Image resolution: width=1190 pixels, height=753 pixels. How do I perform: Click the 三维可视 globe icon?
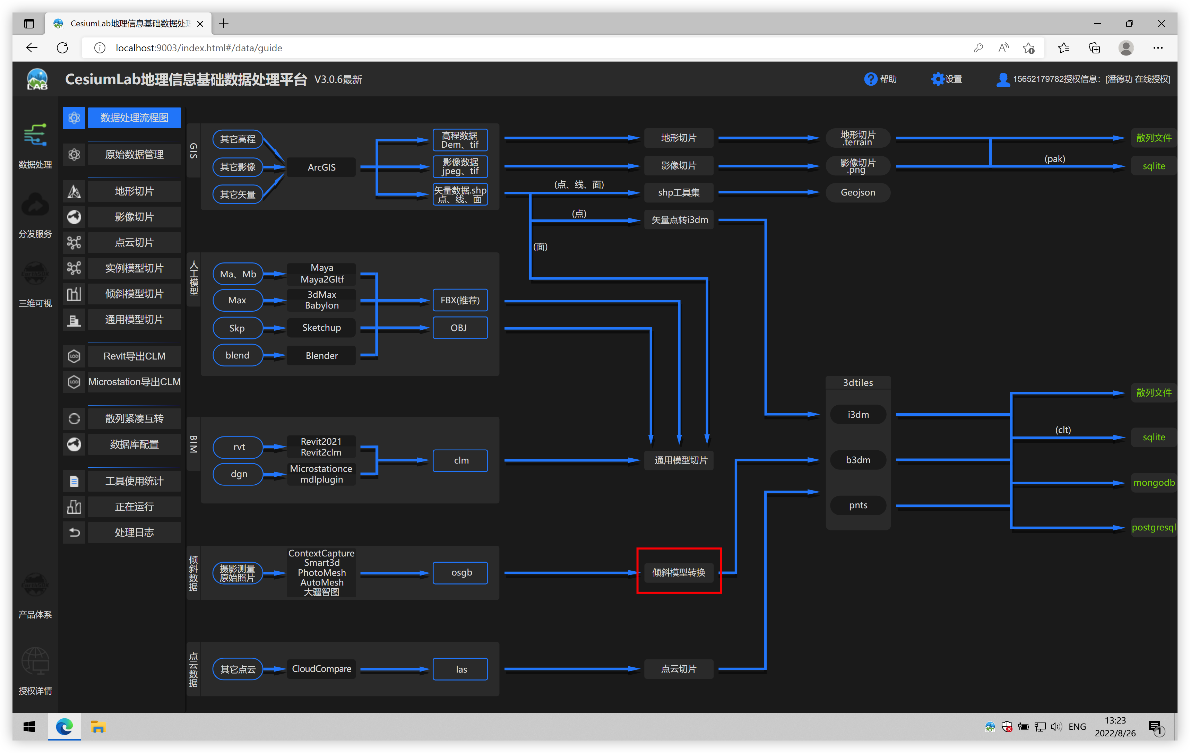click(35, 273)
